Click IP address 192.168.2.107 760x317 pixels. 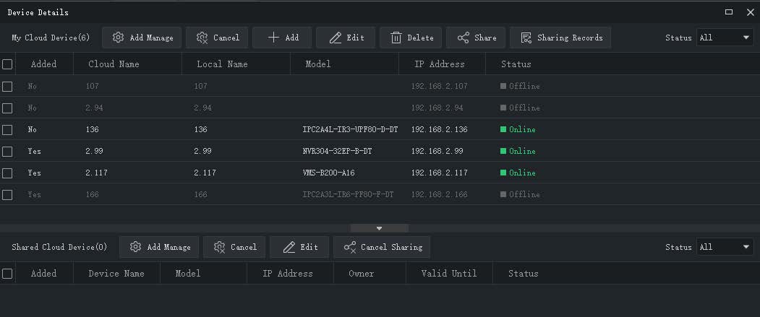[440, 86]
